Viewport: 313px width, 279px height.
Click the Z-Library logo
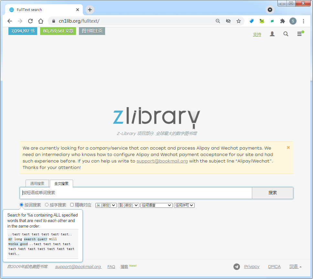156,118
